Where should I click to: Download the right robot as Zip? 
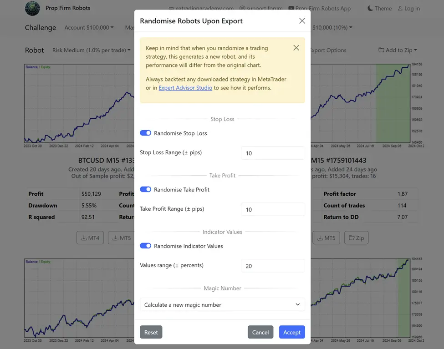[356, 238]
